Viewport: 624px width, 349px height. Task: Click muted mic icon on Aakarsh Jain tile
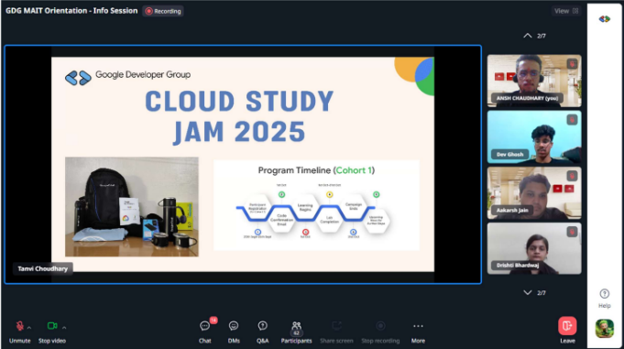click(572, 176)
